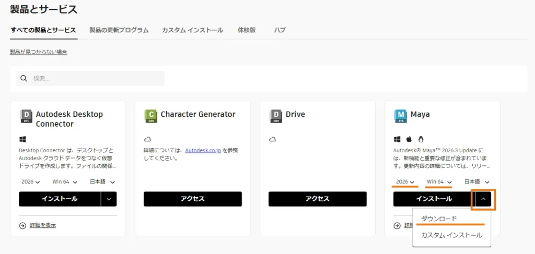Click the Windows logo on Maya card
This screenshot has width=535, height=254.
(x=397, y=139)
